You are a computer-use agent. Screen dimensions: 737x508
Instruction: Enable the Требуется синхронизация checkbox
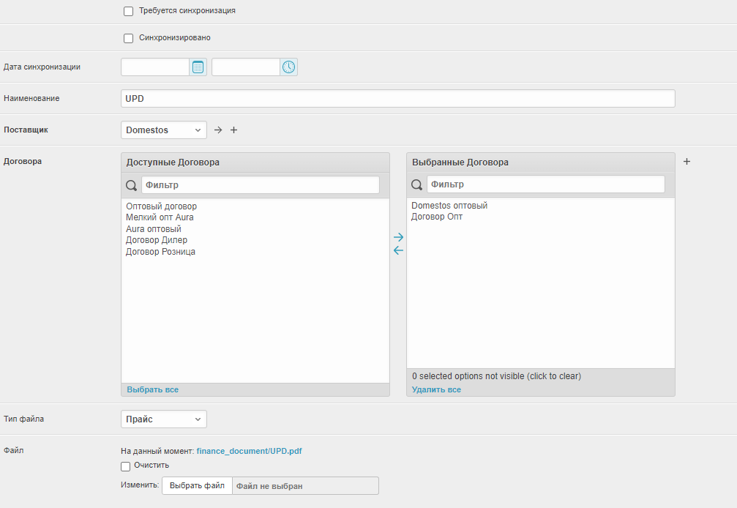tap(129, 12)
